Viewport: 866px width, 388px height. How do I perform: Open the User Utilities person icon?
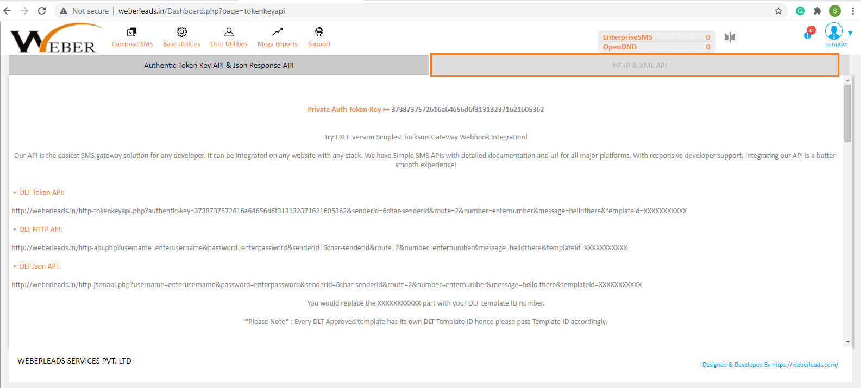(229, 32)
